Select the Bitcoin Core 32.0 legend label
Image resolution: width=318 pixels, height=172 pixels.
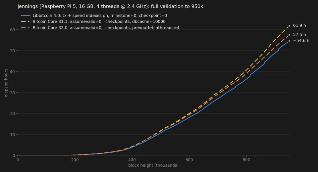pos(106,28)
